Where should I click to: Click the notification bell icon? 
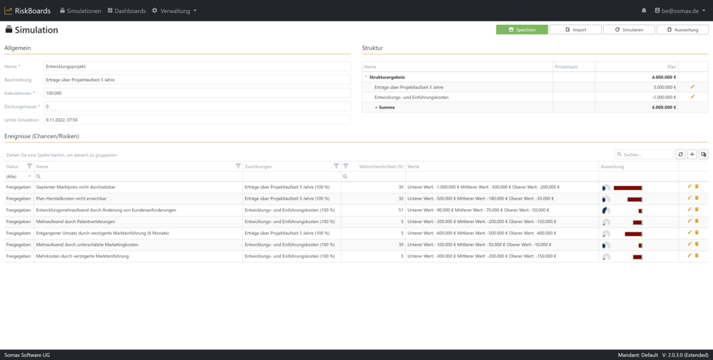pyautogui.click(x=644, y=11)
